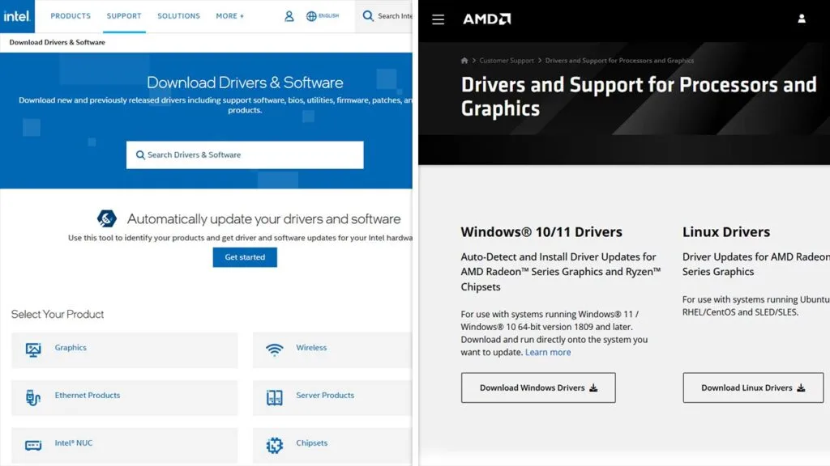Viewport: 830px width, 466px height.
Task: Open the Learn more link on AMD
Action: (x=548, y=353)
